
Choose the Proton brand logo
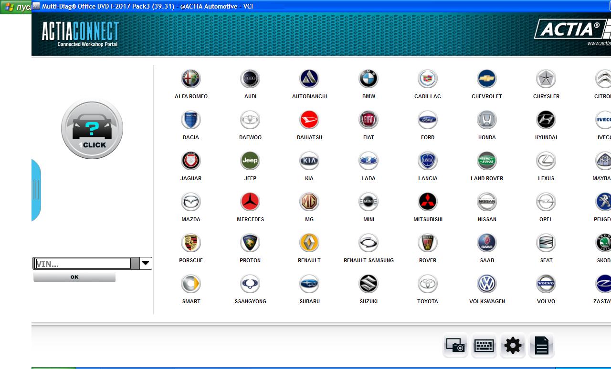(250, 243)
